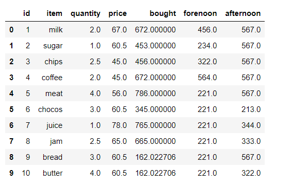This screenshot has width=293, height=186.
Task: Select the 'chocos' item cell
Action: point(50,109)
